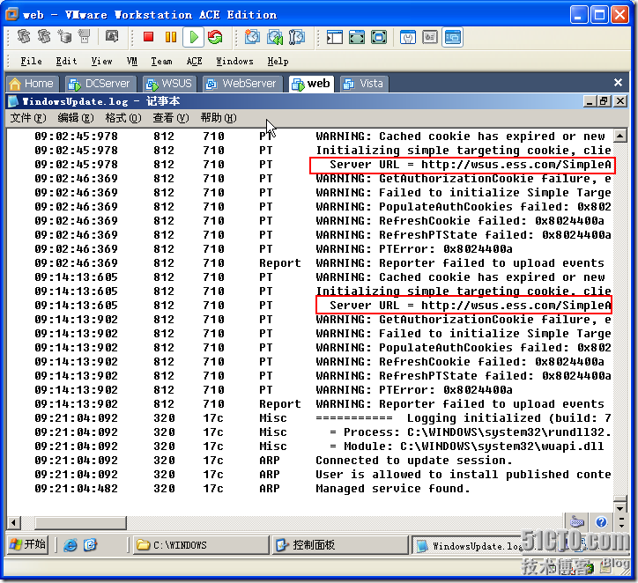This screenshot has width=638, height=583.
Task: Click the horizontal scrollbar left arrow
Action: [x=13, y=523]
